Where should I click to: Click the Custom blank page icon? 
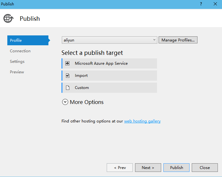(68, 88)
